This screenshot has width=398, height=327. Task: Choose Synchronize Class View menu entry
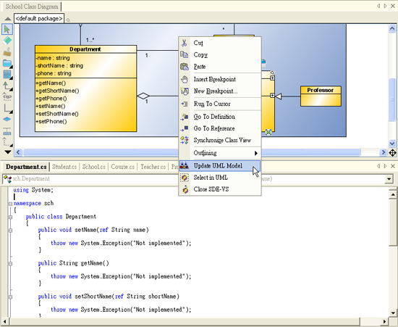pos(220,140)
